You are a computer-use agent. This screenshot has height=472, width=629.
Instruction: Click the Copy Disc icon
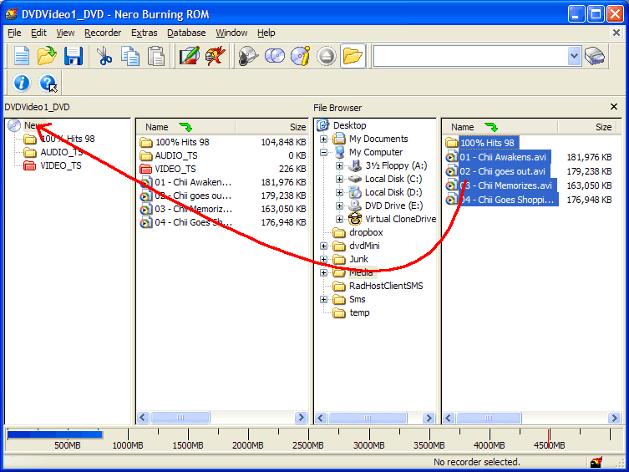coord(274,56)
